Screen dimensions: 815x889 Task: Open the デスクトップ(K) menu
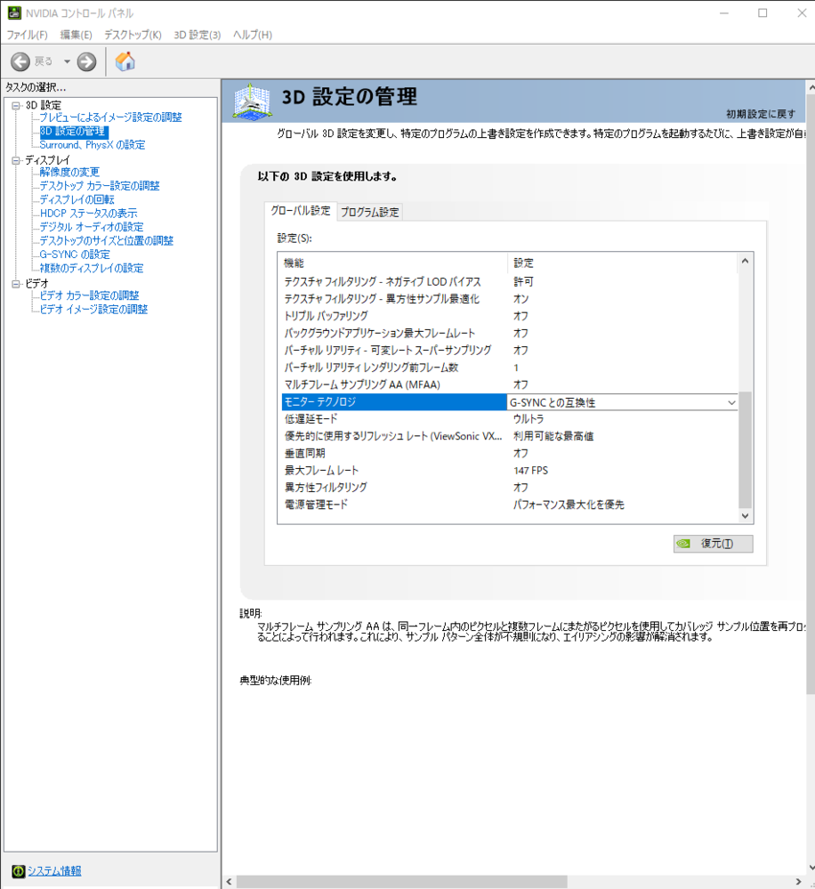(x=133, y=36)
